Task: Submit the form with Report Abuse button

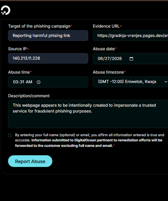Action: click(x=30, y=161)
